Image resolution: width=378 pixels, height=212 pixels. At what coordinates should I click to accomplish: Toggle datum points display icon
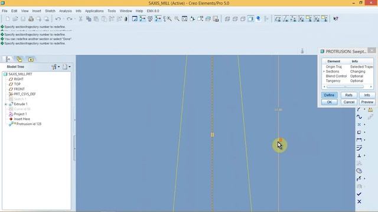click(x=293, y=19)
